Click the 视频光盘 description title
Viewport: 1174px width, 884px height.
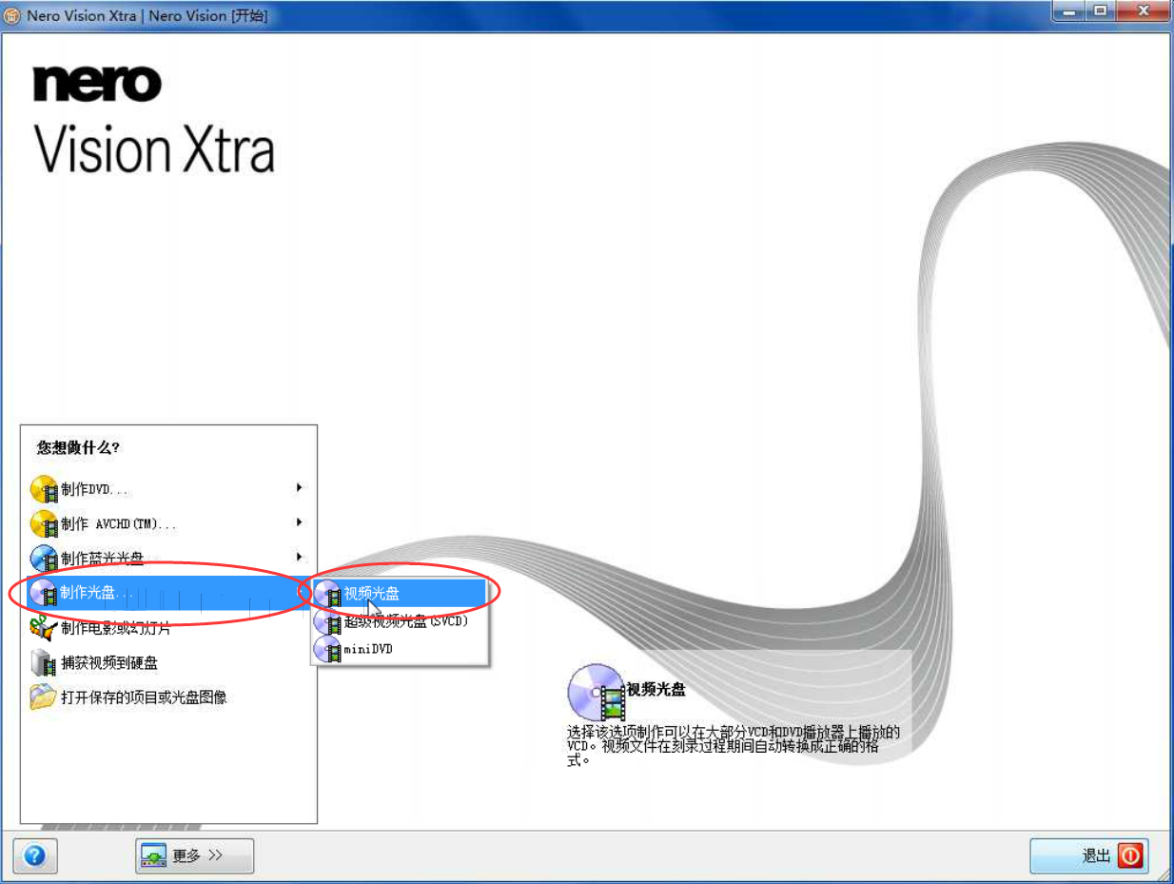point(656,690)
